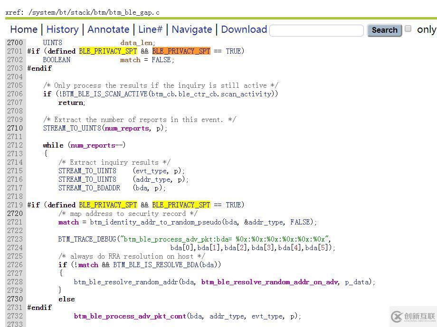Click STREAM_TO_UINT8 on line 2710

coord(73,128)
